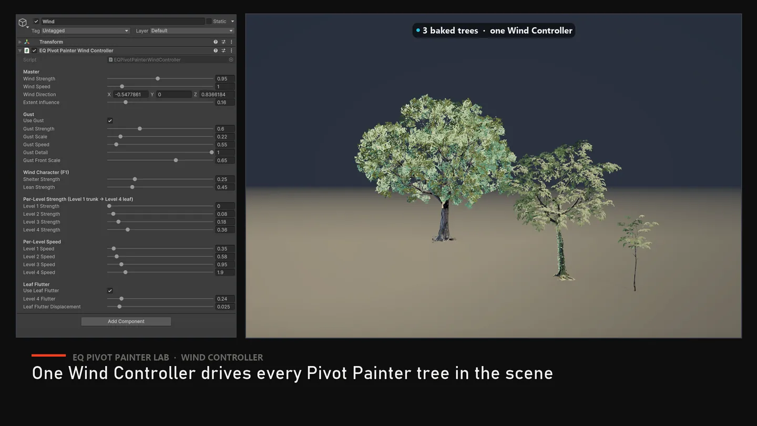Click the Wind Speed slider handle
Viewport: 757px width, 426px height.
click(x=122, y=87)
